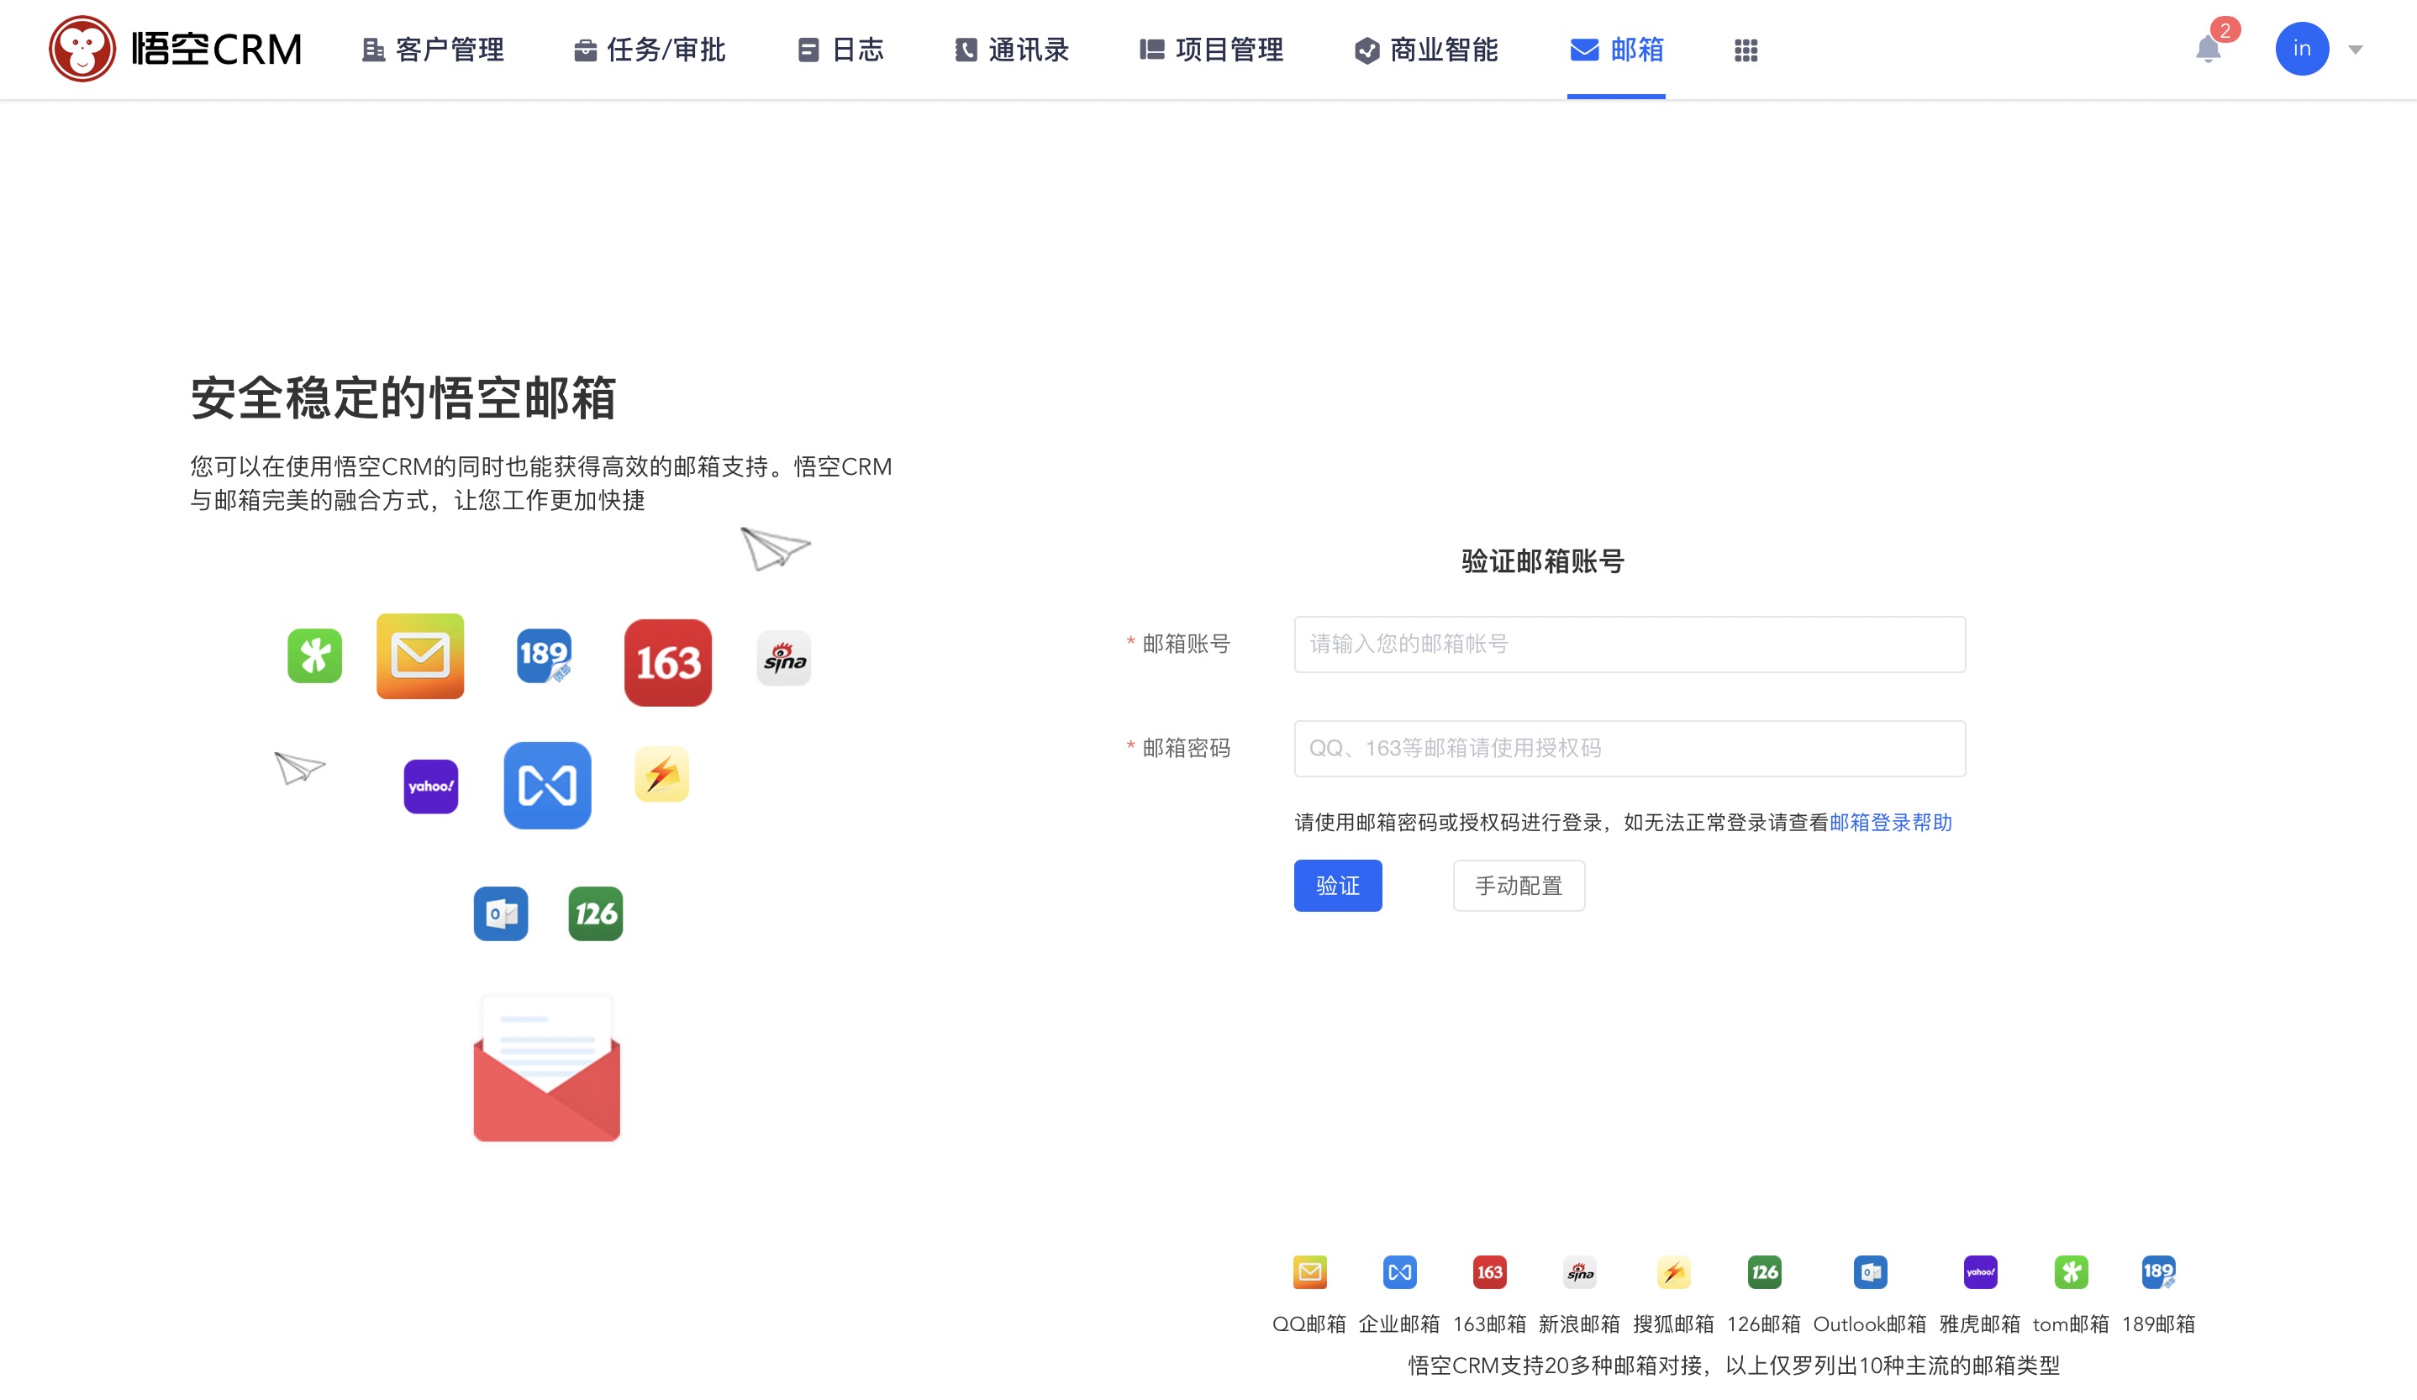
Task: Click the large purple yahoo icon
Action: (x=430, y=787)
